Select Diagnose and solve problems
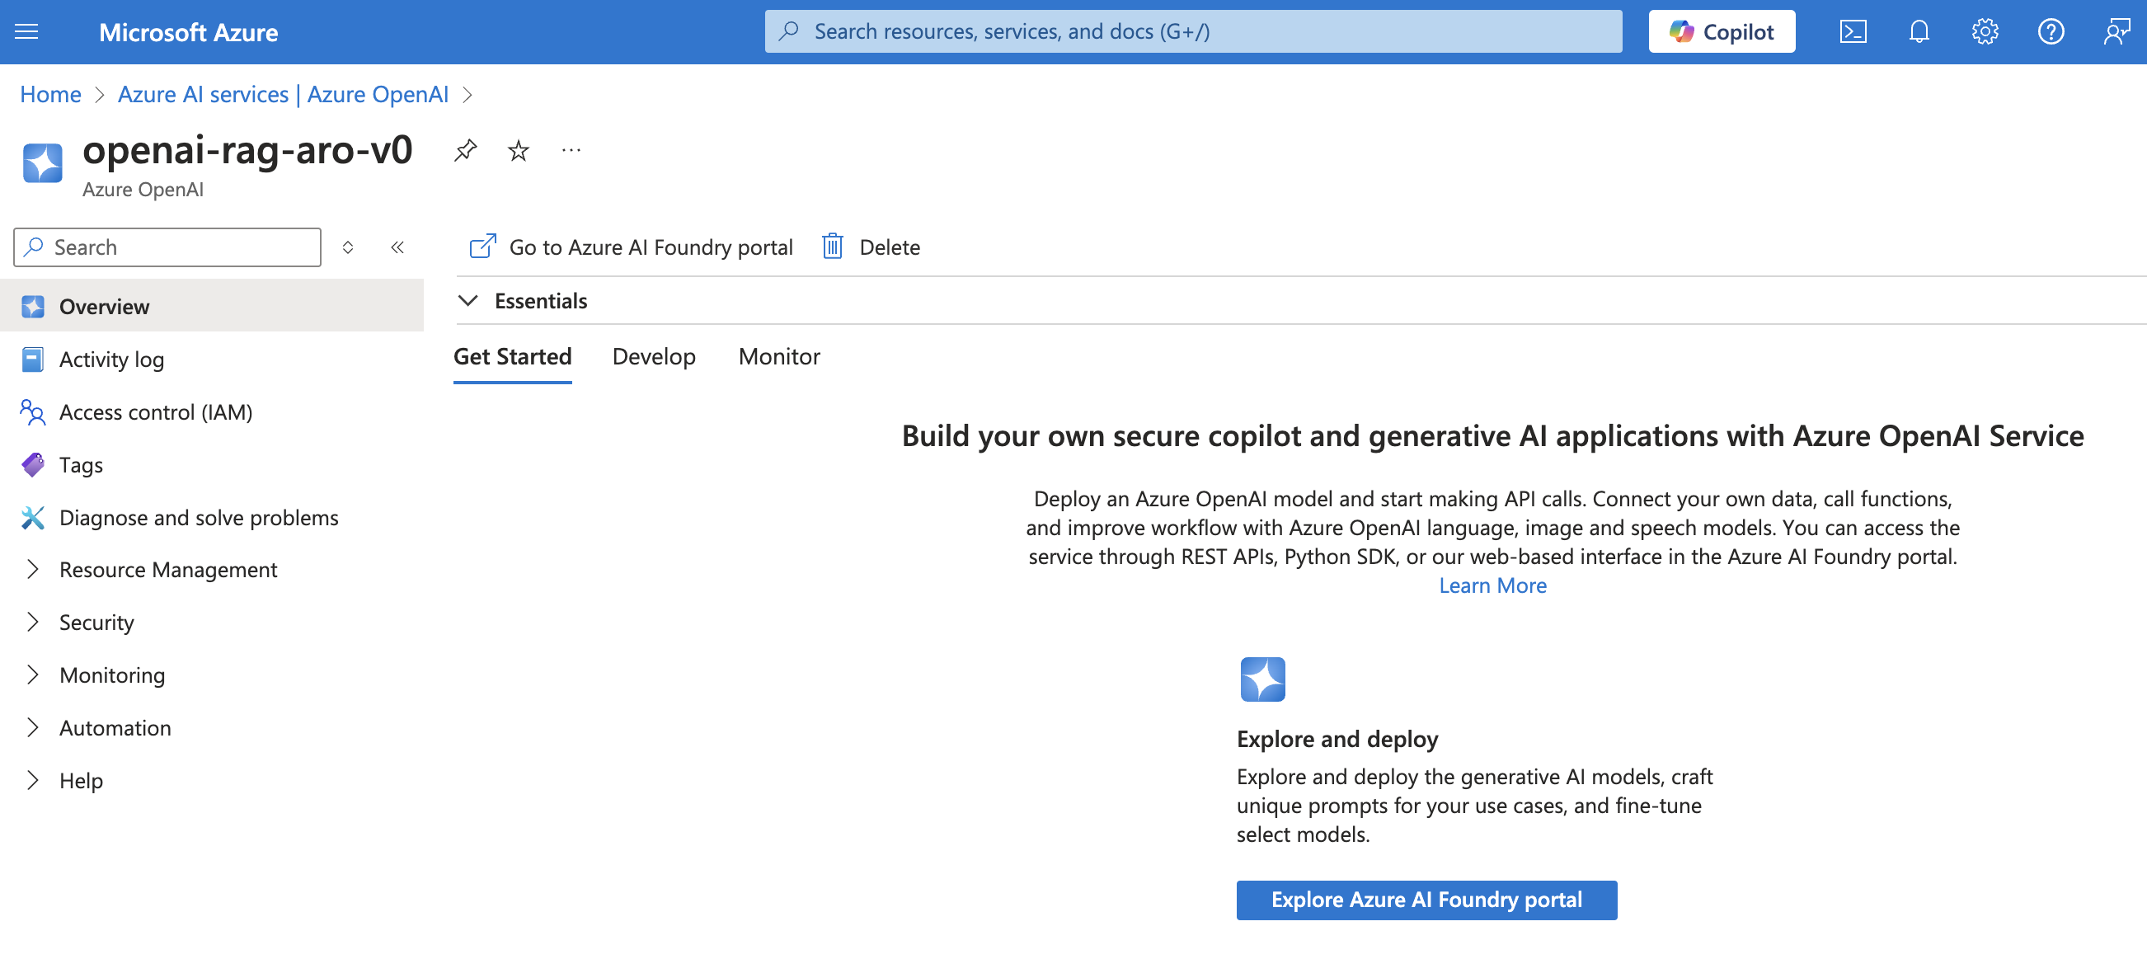 pos(199,517)
